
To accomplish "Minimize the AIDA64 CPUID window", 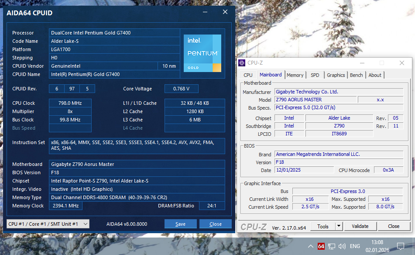I will click(205, 12).
